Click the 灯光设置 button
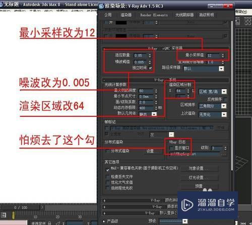The height and width of the screenshot is (225, 252). point(200,177)
